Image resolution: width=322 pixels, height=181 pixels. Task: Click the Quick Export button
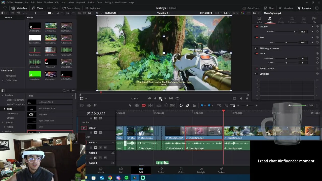(251, 8)
